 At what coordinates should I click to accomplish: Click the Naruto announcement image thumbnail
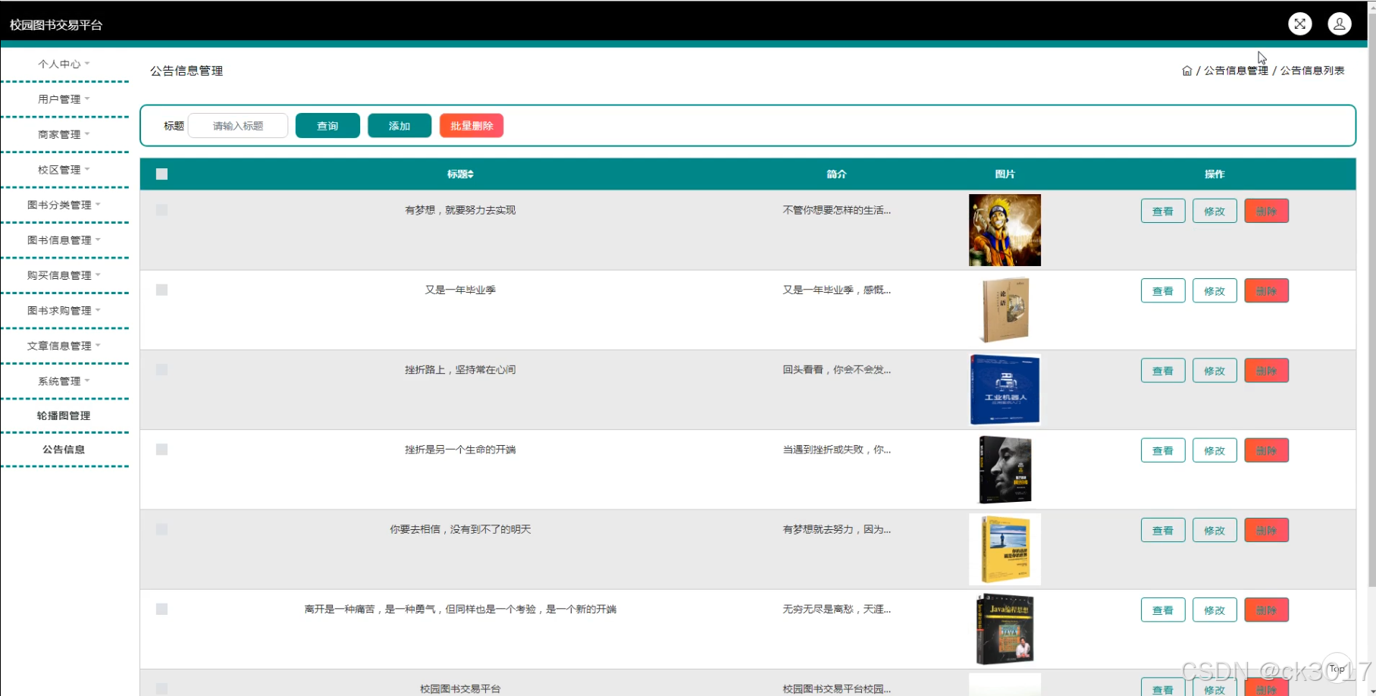[x=1005, y=229]
